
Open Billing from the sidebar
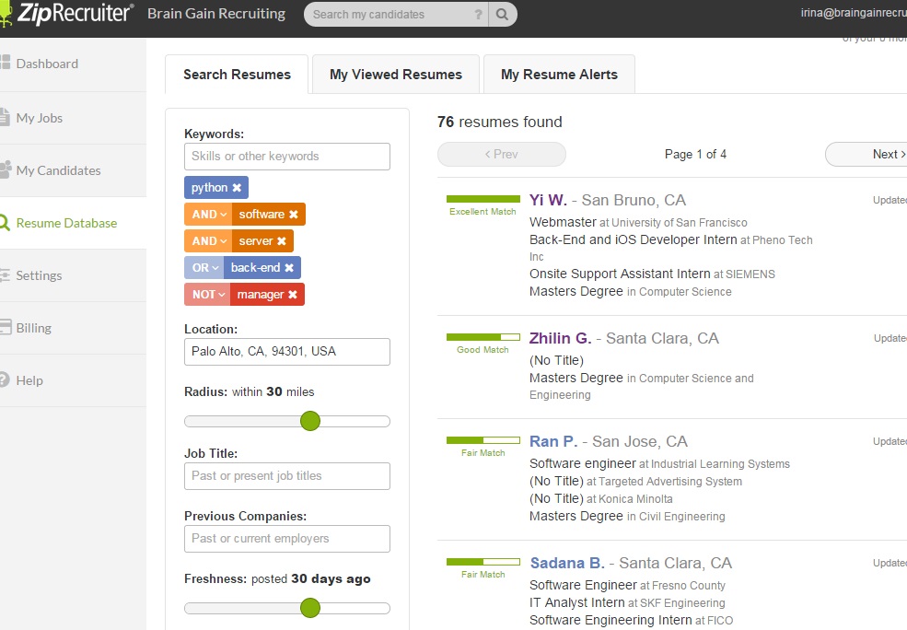point(33,328)
